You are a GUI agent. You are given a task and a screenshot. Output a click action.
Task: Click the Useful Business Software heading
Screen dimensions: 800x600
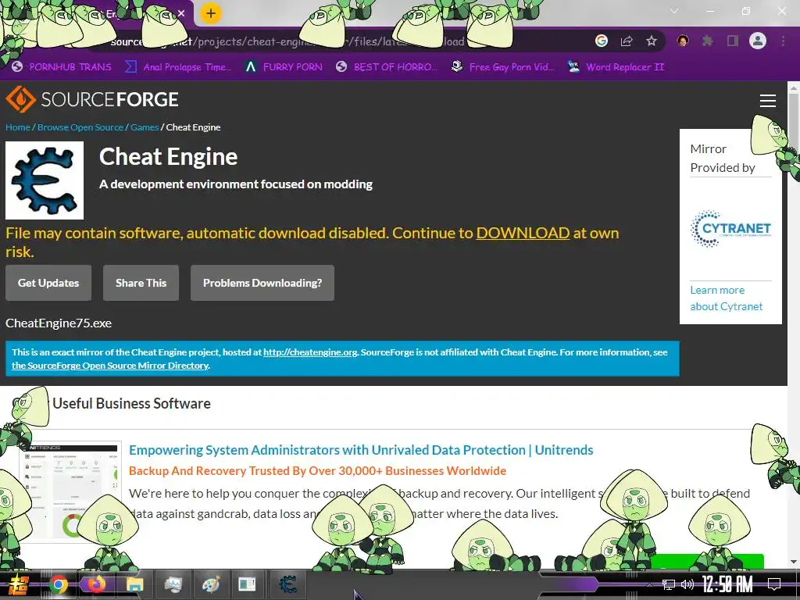coord(131,404)
